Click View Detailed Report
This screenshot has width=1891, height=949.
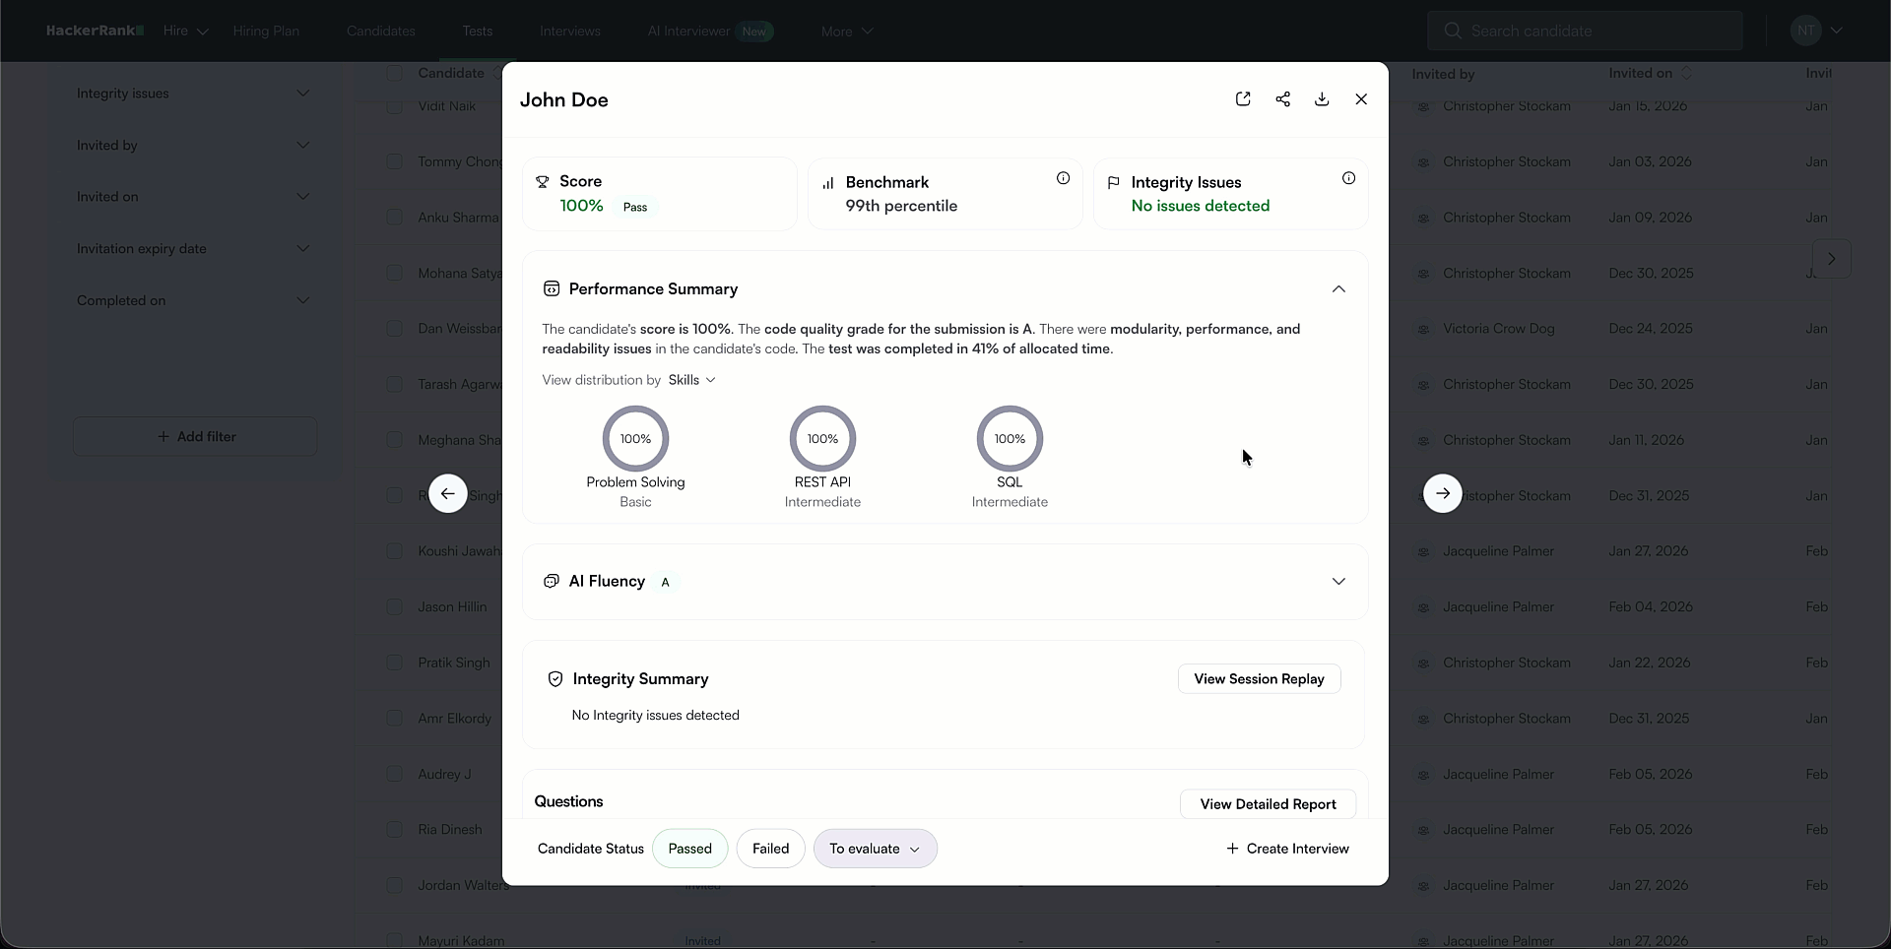pyautogui.click(x=1267, y=803)
